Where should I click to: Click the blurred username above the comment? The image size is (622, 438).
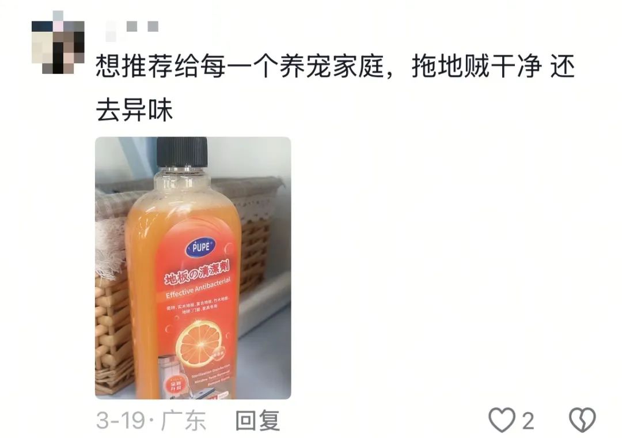(132, 29)
